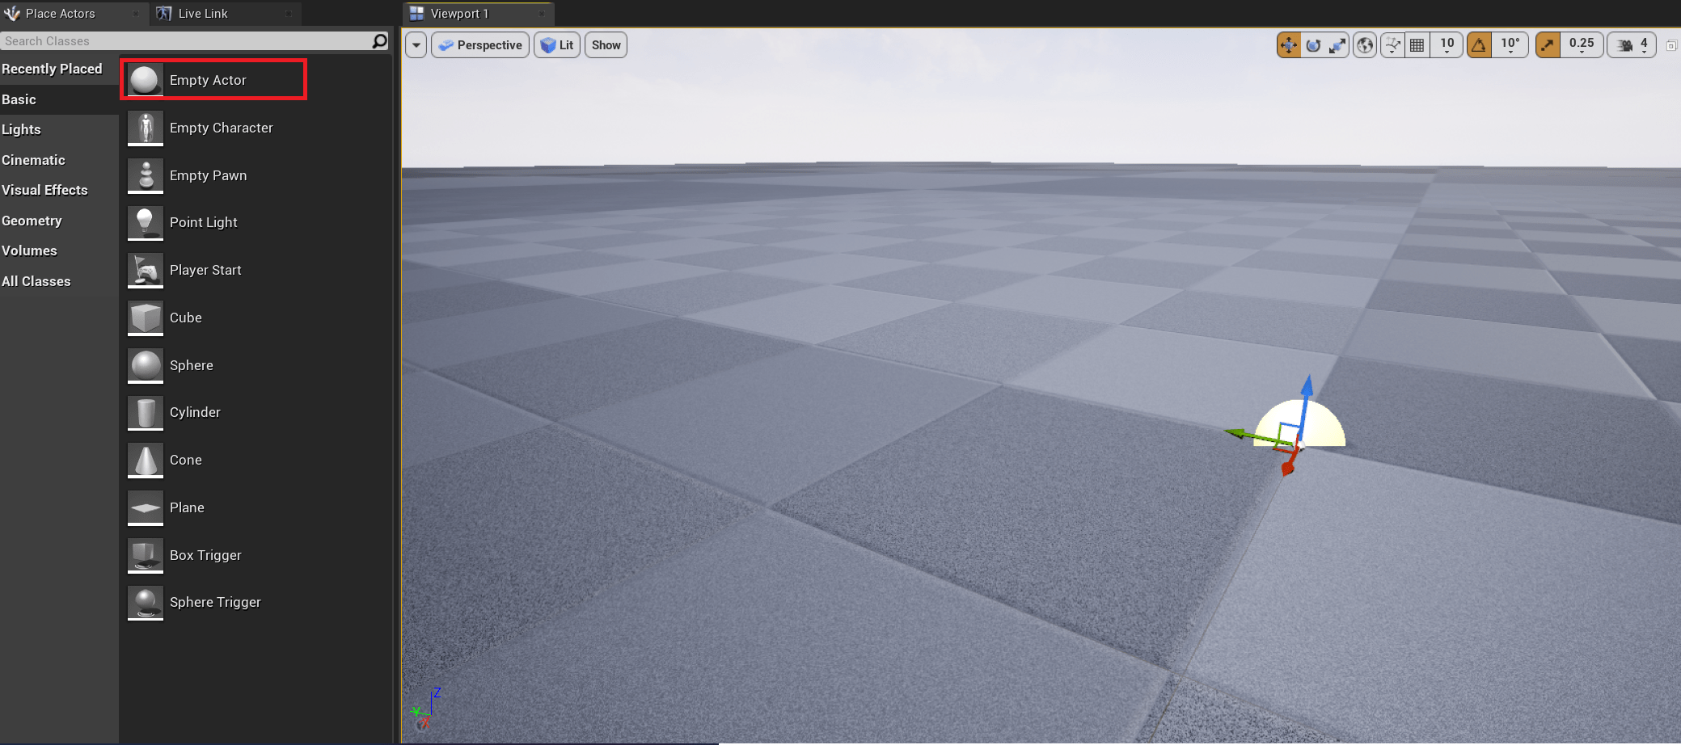This screenshot has height=745, width=1681.
Task: Open the Show menu in the viewport
Action: 605,44
